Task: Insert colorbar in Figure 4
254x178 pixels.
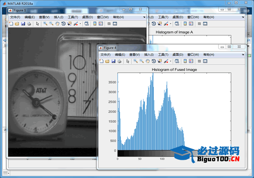Action: 185,61
